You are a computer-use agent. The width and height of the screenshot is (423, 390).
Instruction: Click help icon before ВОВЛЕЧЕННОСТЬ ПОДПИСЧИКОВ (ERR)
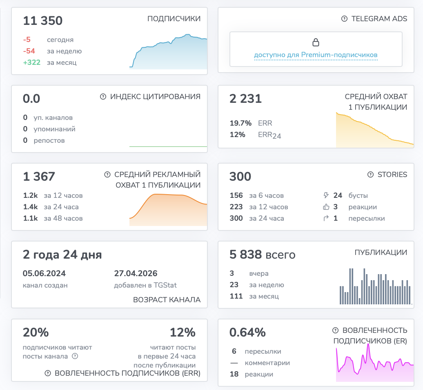point(48,373)
